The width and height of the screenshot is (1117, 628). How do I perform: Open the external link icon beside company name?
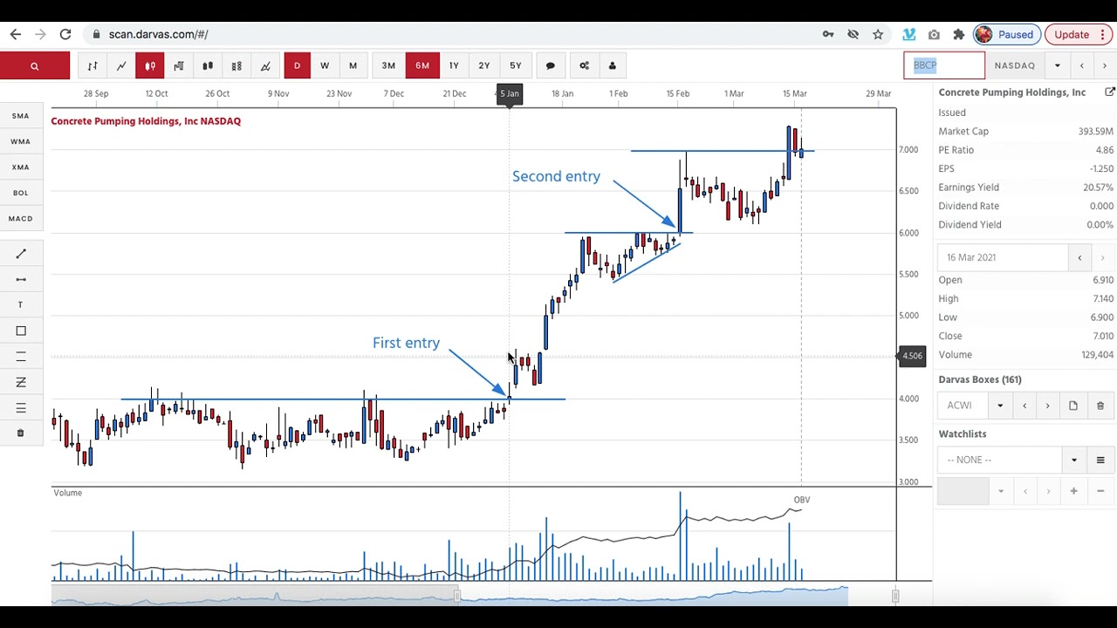pos(1109,92)
